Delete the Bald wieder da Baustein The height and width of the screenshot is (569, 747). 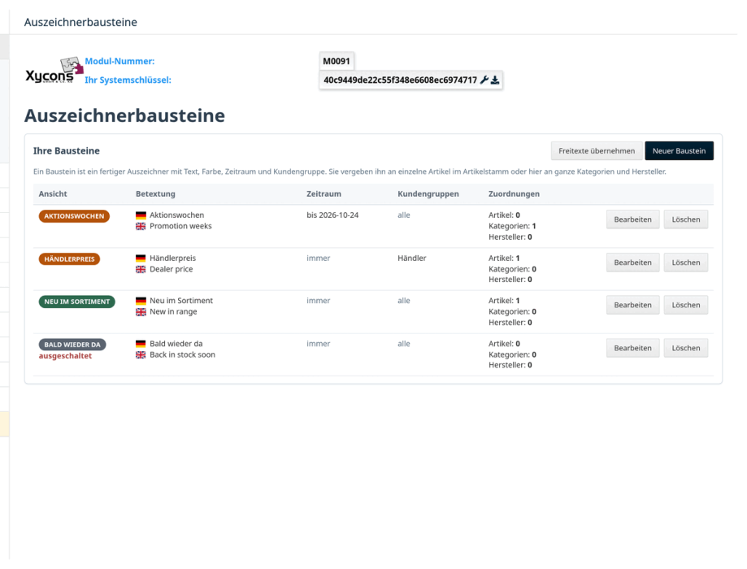pyautogui.click(x=685, y=348)
